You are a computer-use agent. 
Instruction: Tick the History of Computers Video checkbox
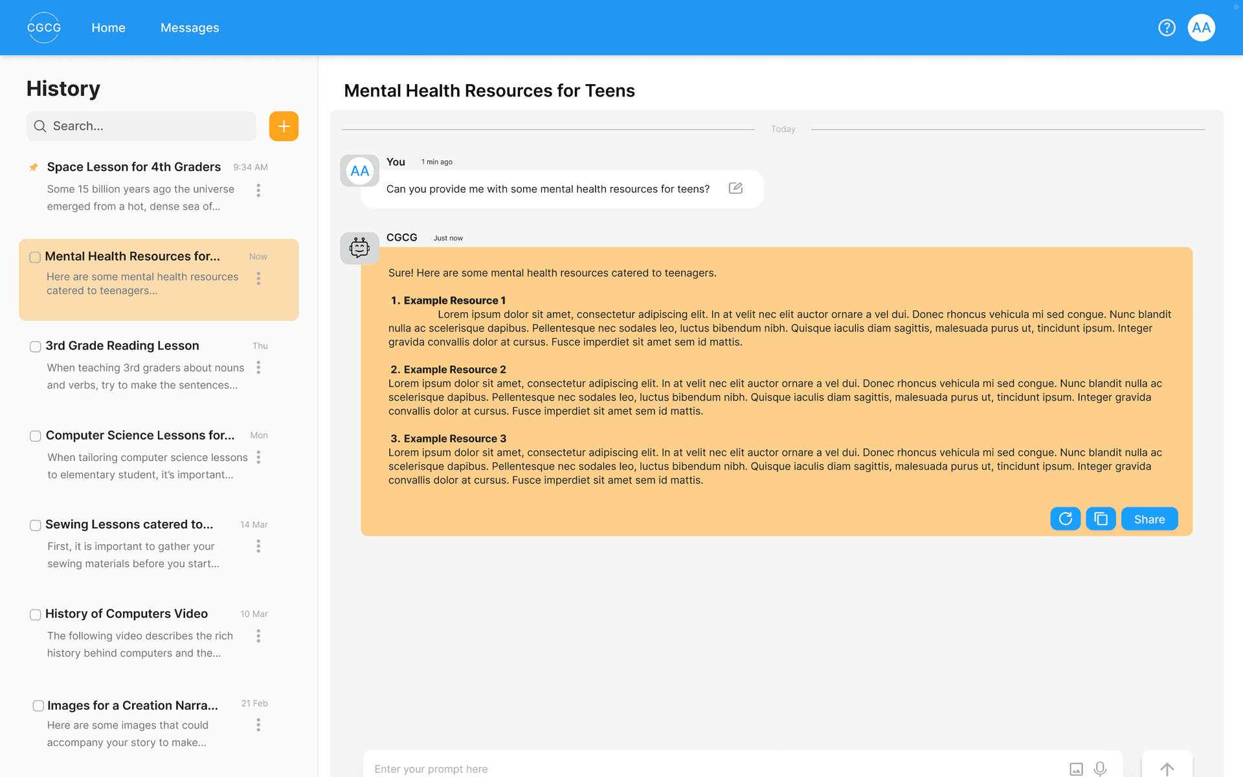[x=36, y=614]
